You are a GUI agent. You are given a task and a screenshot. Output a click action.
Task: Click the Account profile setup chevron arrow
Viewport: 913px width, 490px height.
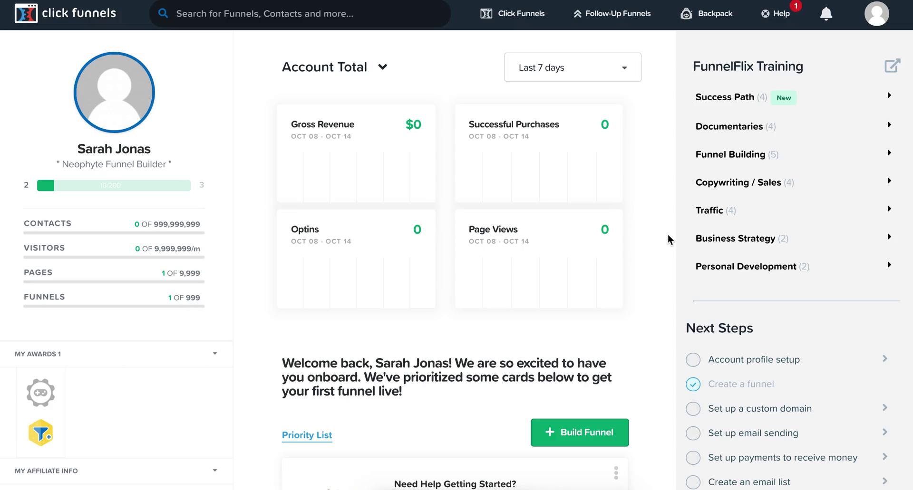[x=885, y=358]
